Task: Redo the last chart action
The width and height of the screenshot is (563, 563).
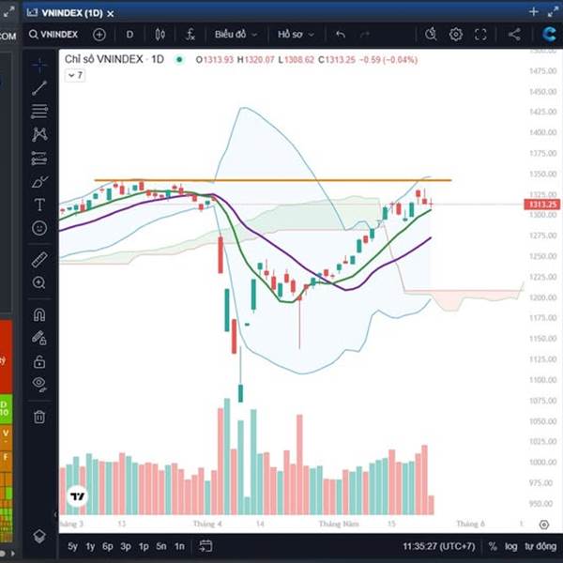Action: 365,35
